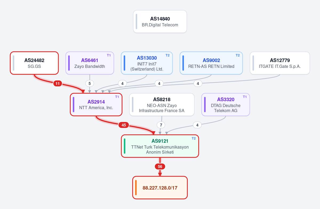
Task: Select the AS3320 DTAG Deutsche Telekom node
Action: coord(226,105)
